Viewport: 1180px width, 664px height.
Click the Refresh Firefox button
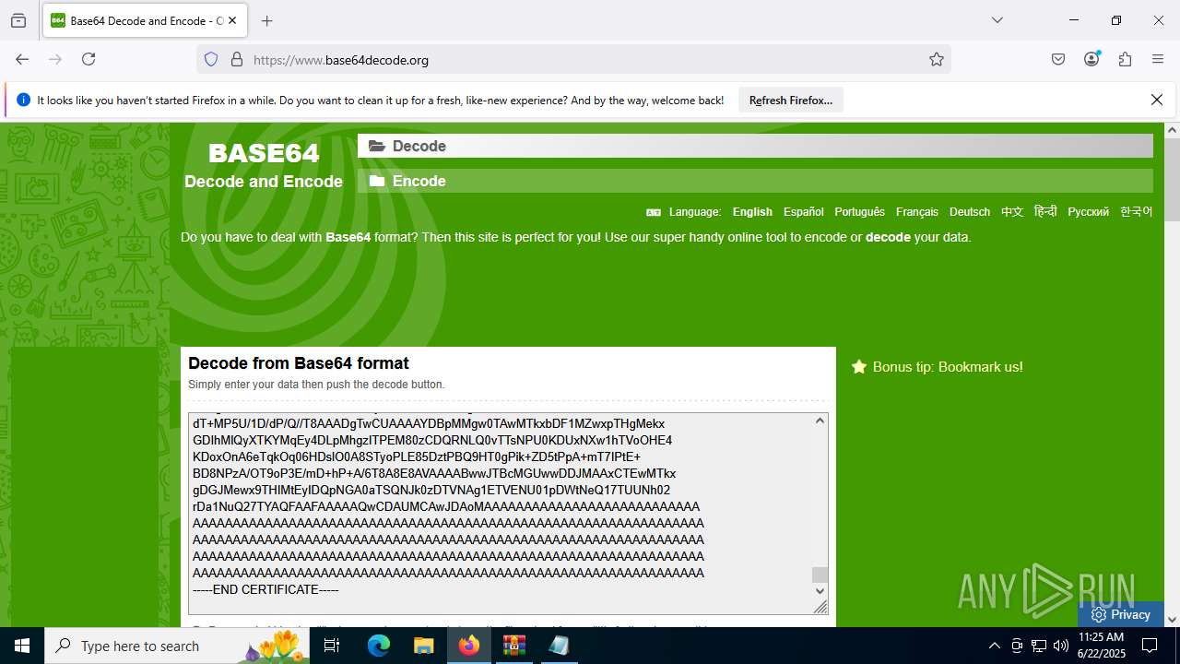[x=791, y=101]
